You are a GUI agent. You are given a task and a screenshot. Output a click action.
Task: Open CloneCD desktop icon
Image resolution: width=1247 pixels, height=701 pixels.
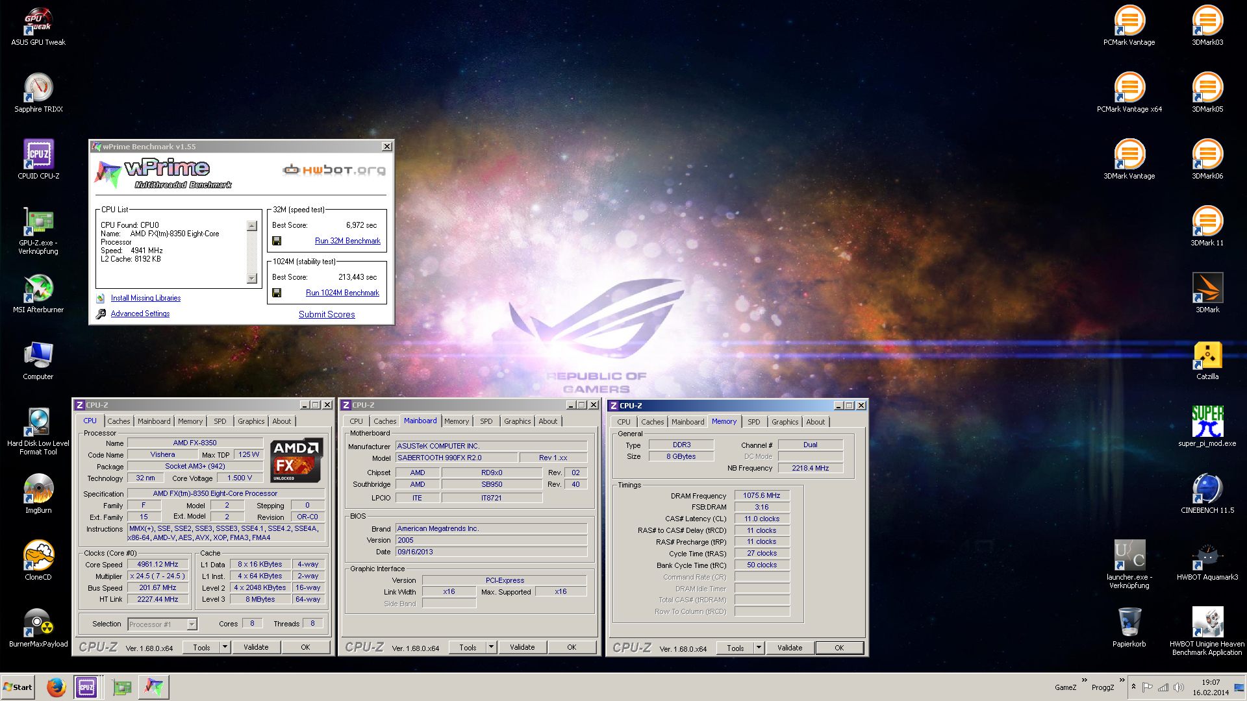(38, 561)
